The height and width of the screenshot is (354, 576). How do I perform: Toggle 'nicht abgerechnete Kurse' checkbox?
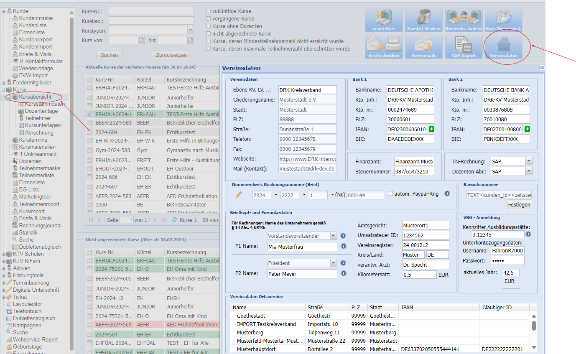tap(209, 34)
